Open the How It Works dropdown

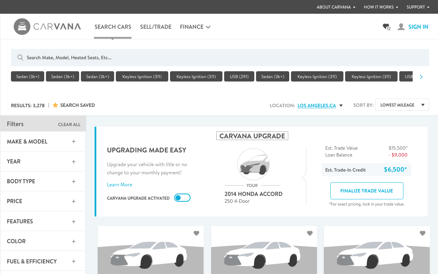click(381, 7)
